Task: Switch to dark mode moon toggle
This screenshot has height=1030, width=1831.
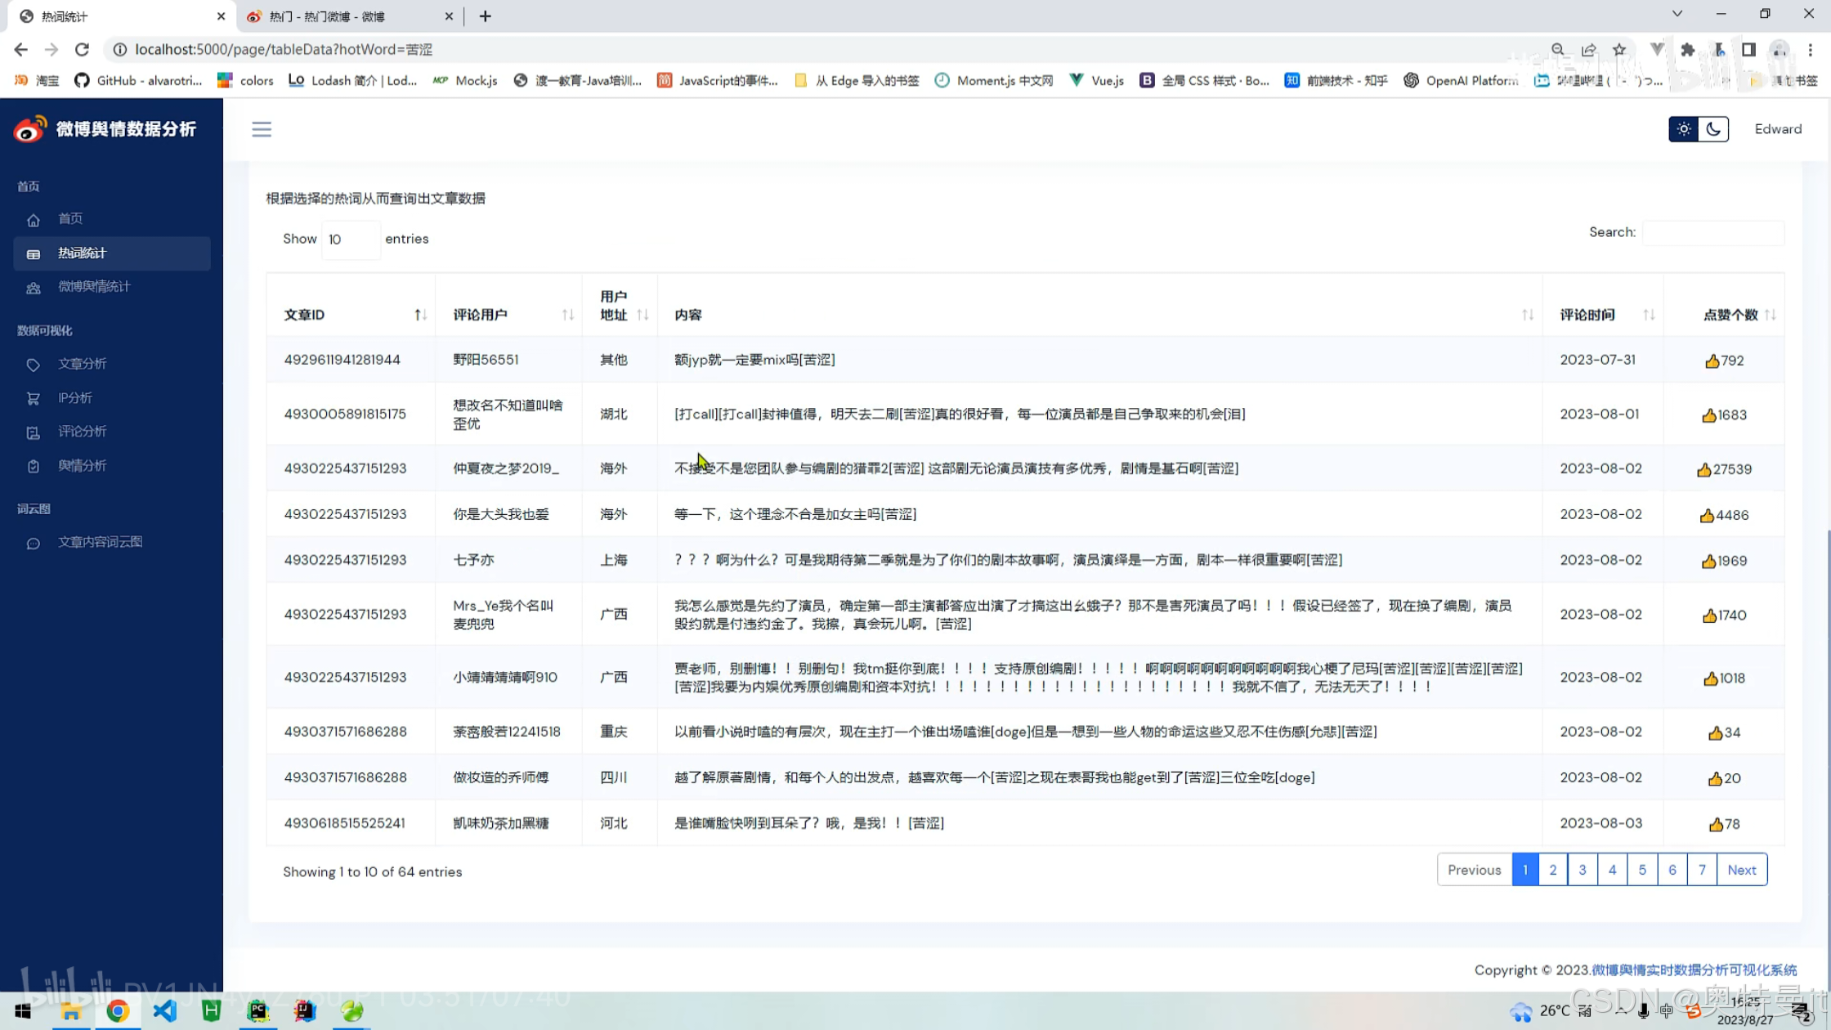Action: [1713, 129]
